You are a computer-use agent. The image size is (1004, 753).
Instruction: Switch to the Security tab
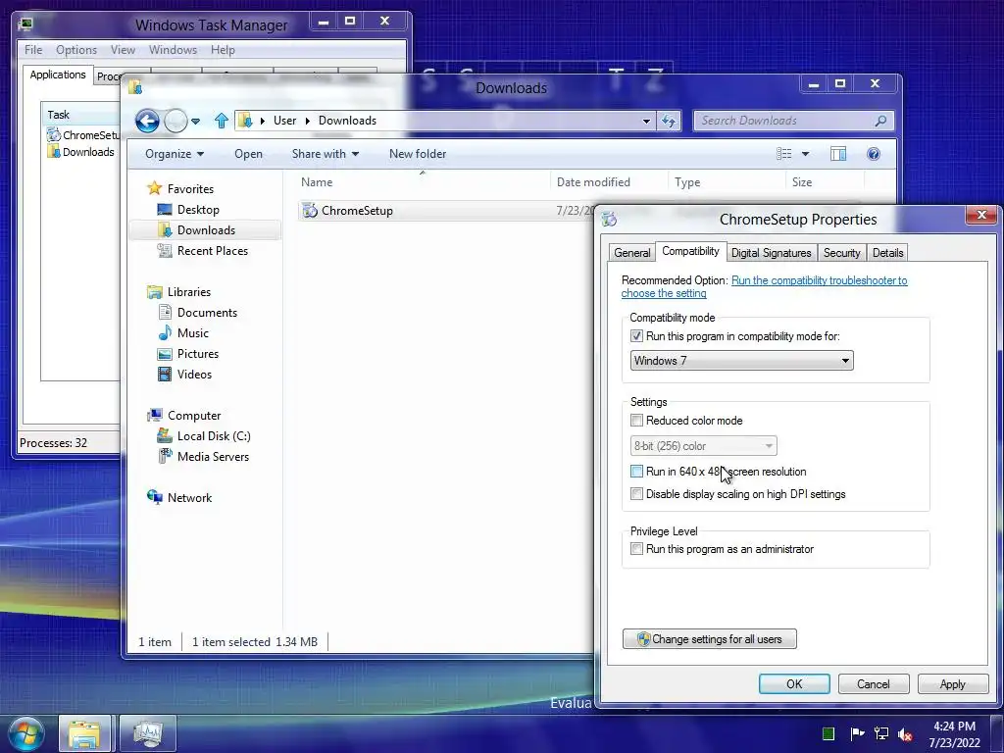[x=841, y=253]
